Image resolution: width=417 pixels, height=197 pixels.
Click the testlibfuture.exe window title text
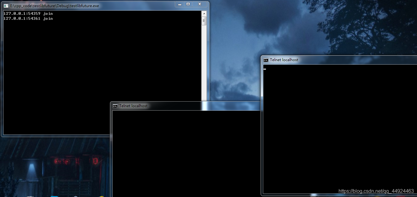click(x=55, y=6)
